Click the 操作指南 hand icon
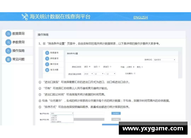 tap(8, 51)
